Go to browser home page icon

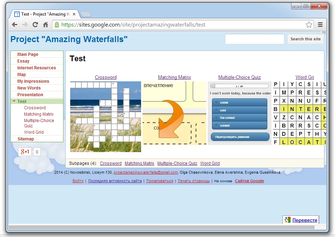tap(45, 25)
